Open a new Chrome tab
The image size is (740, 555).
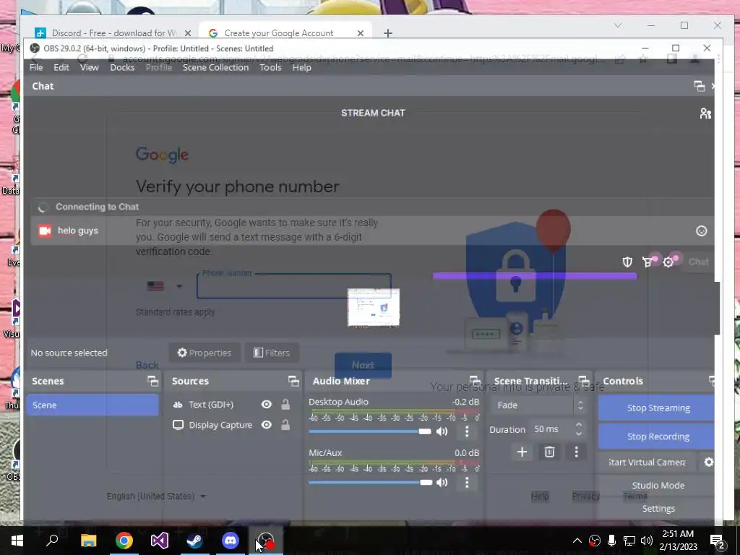point(387,33)
